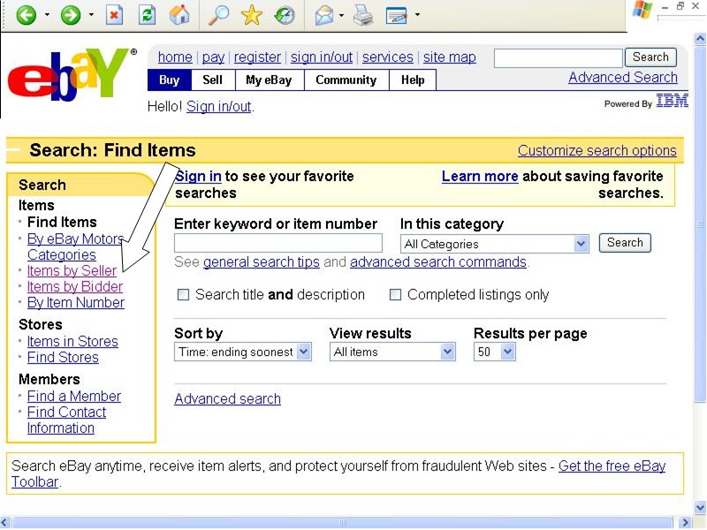707x530 pixels.
Task: Click the Refresh page icon
Action: [147, 15]
